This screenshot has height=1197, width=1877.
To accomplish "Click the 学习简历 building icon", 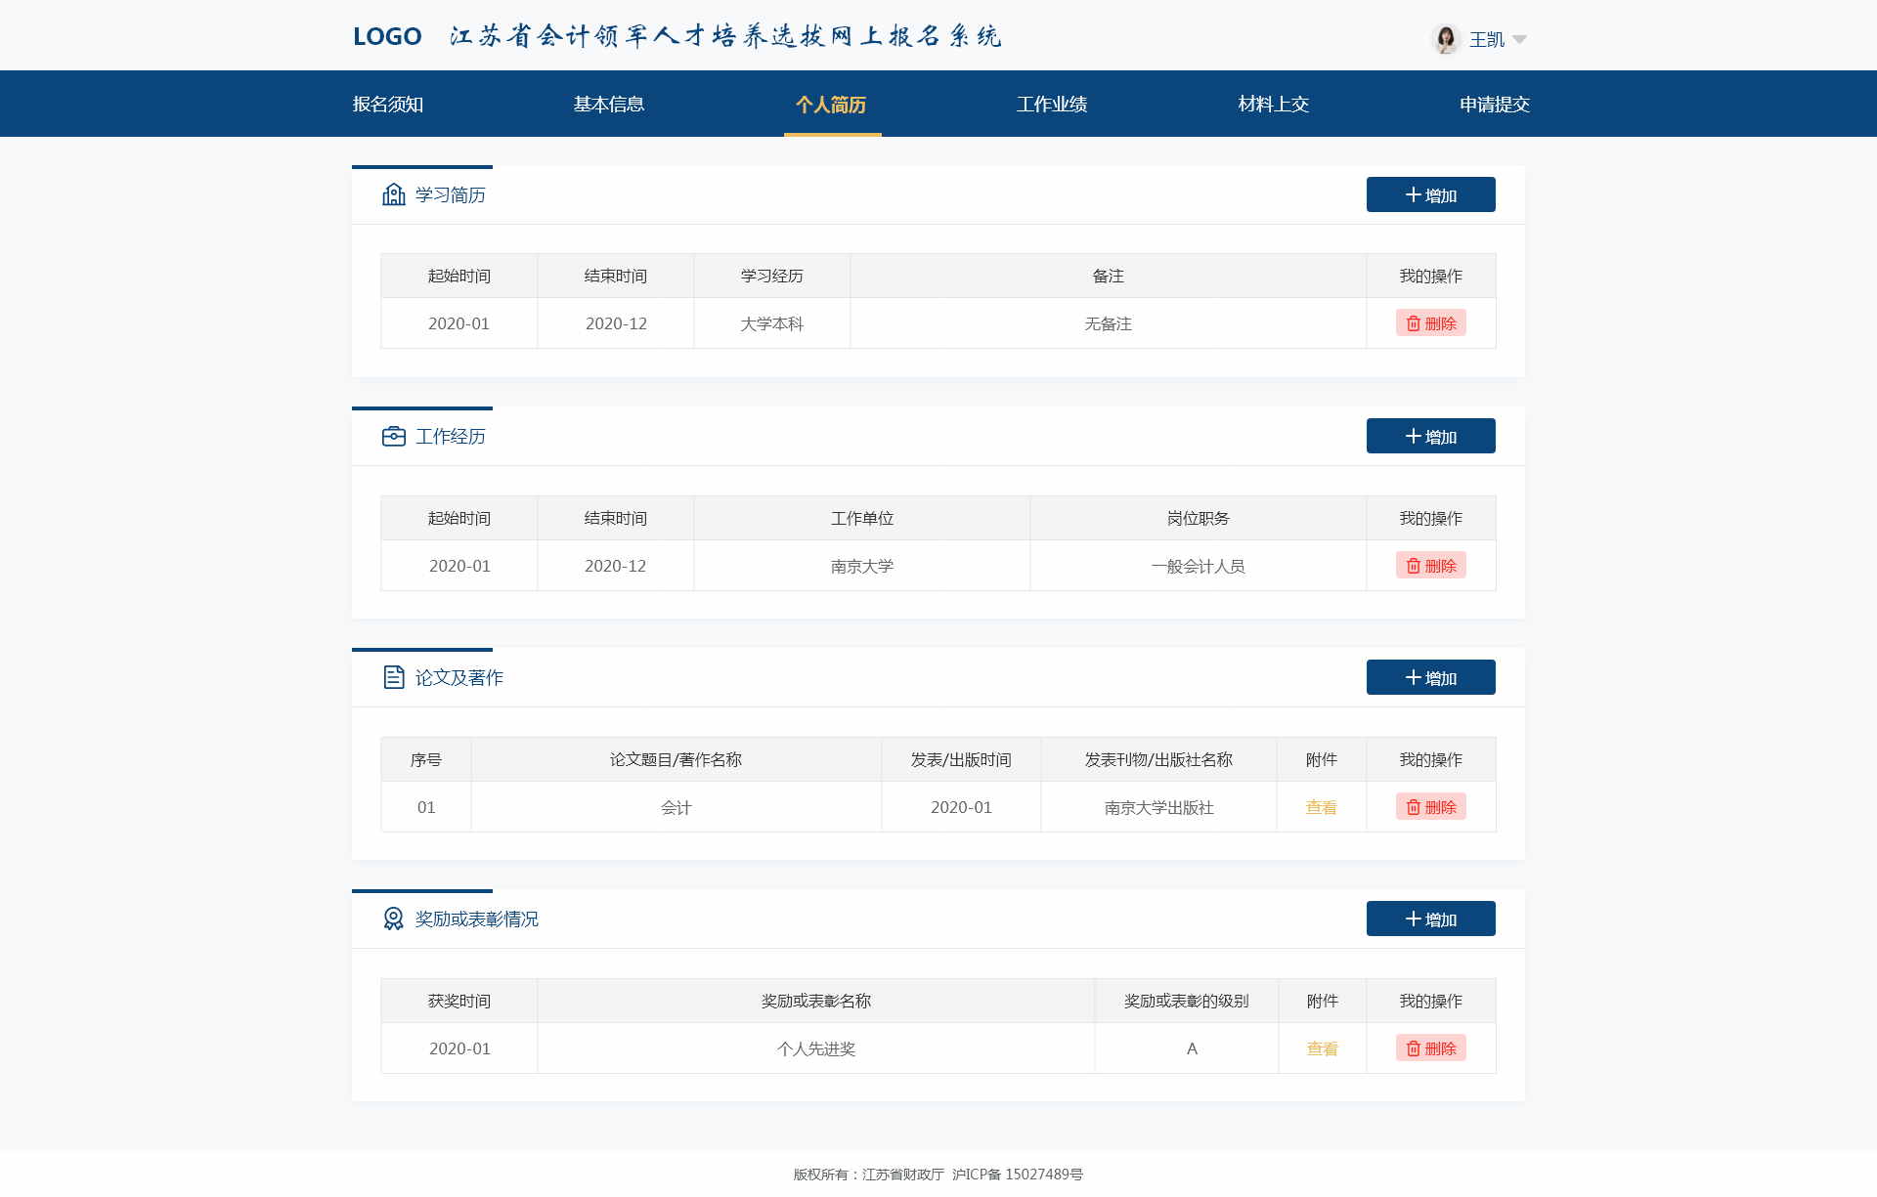I will tap(393, 194).
